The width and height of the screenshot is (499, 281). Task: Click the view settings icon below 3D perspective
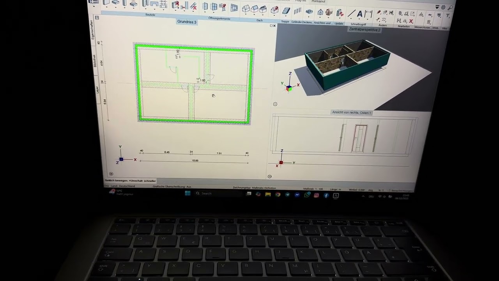[275, 104]
